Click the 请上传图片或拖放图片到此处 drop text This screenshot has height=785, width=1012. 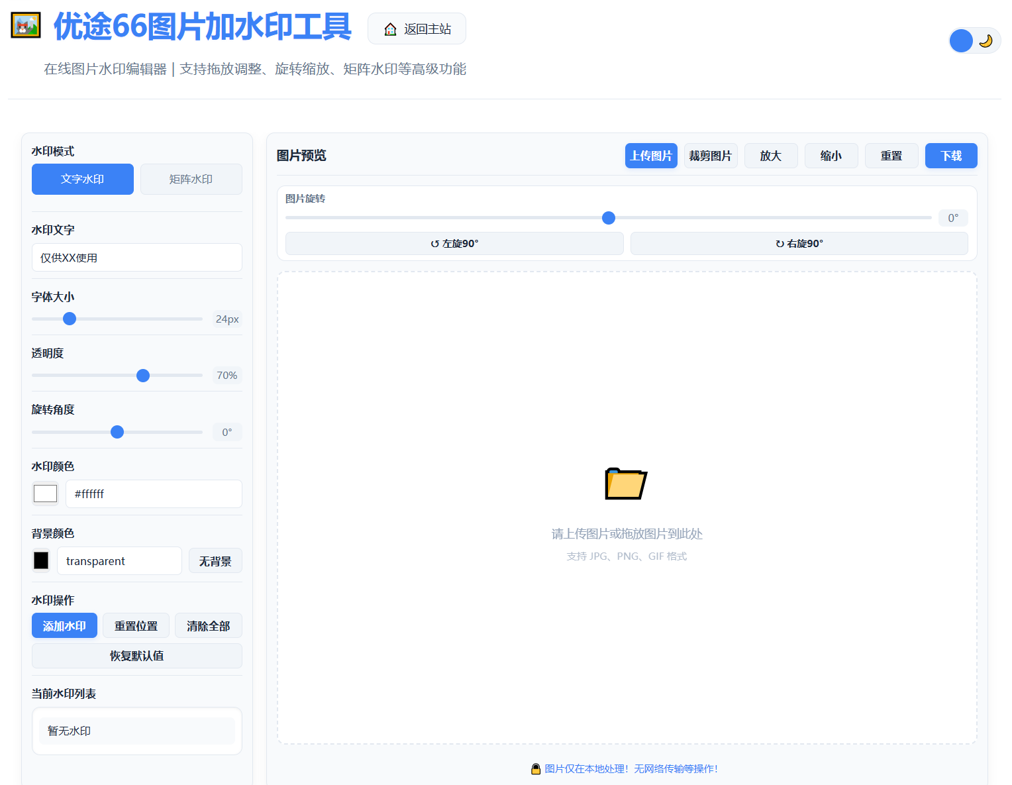(x=627, y=534)
